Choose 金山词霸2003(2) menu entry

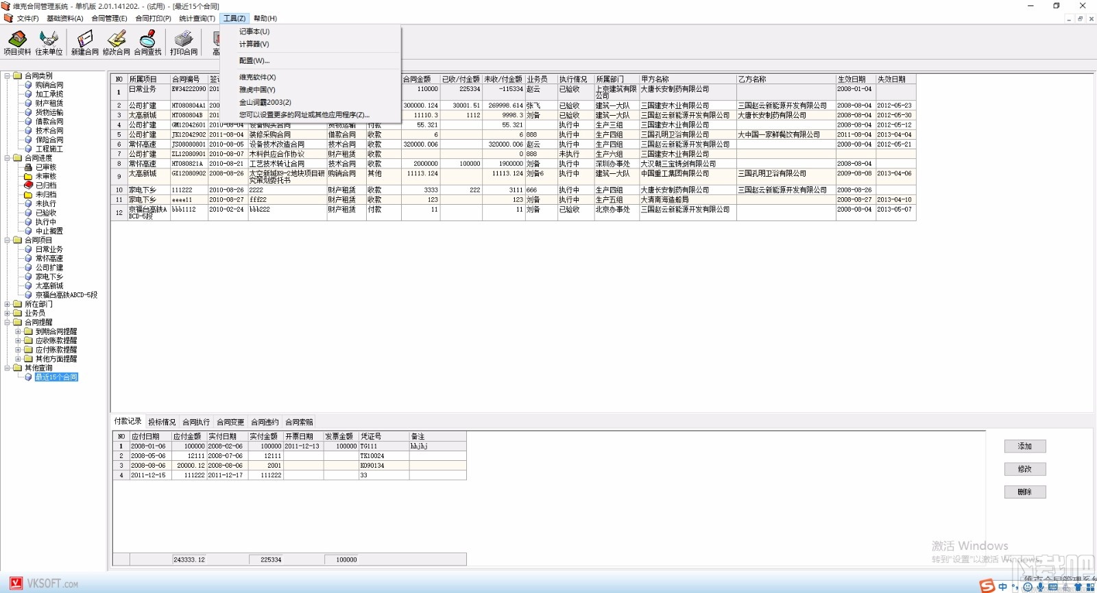point(265,103)
